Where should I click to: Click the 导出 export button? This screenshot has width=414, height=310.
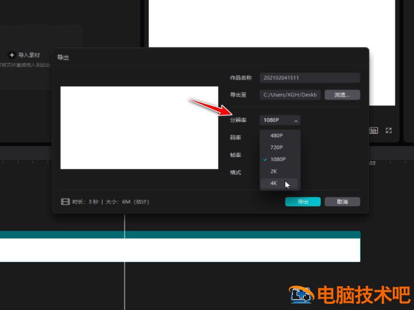point(302,202)
